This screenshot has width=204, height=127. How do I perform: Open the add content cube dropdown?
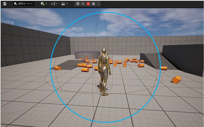click(44, 4)
